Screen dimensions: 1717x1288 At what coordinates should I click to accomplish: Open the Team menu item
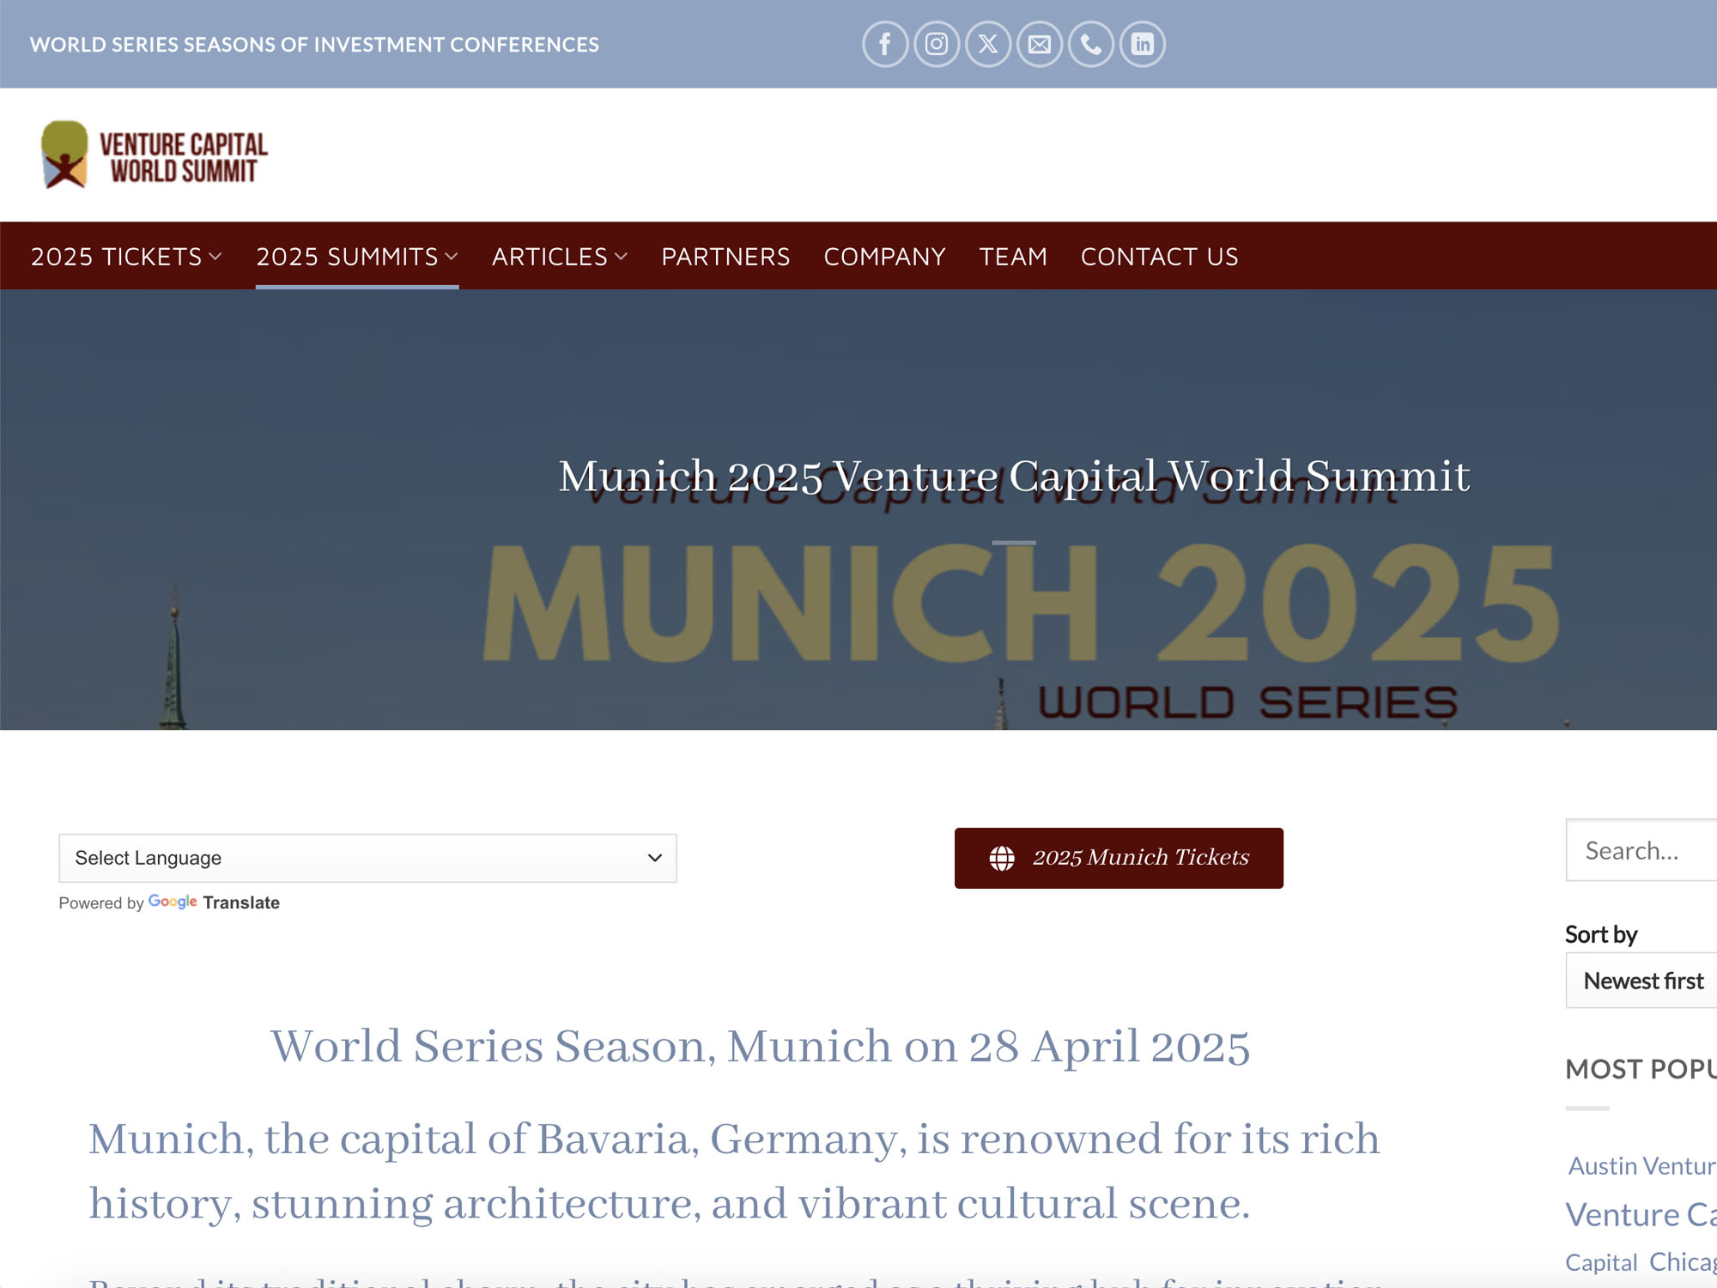coord(1013,257)
